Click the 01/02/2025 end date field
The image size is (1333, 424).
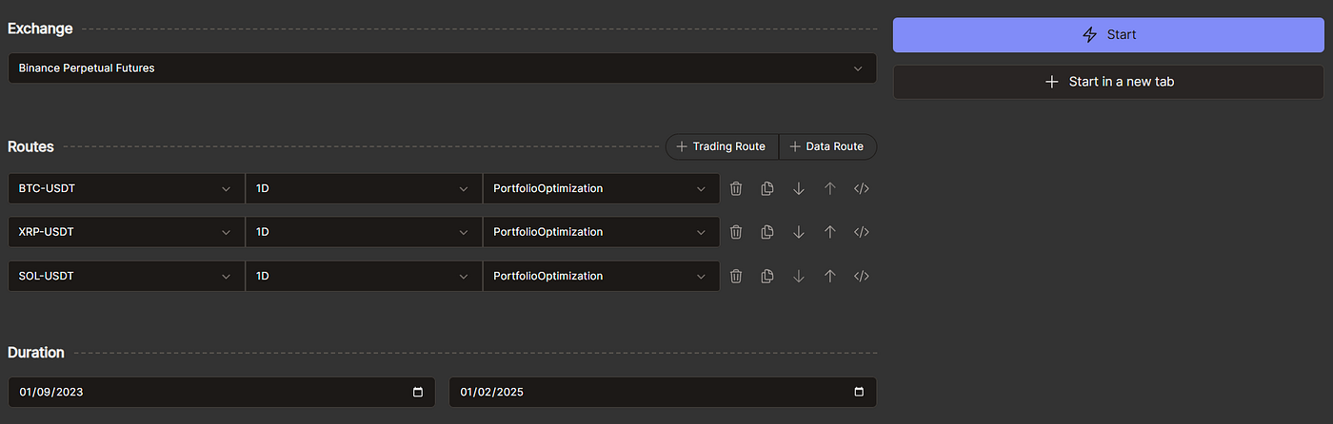(x=663, y=393)
